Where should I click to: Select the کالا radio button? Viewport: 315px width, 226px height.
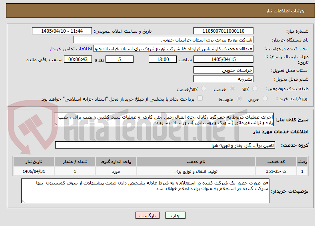(x=255, y=89)
